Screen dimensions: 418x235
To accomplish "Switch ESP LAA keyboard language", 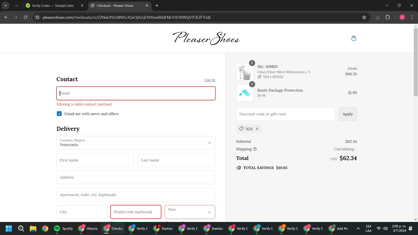I will (368, 229).
